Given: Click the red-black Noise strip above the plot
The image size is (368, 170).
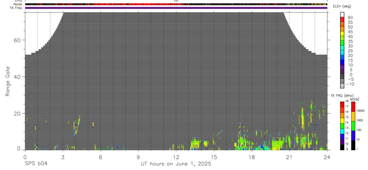Looking at the screenshot, I should point(176,4).
